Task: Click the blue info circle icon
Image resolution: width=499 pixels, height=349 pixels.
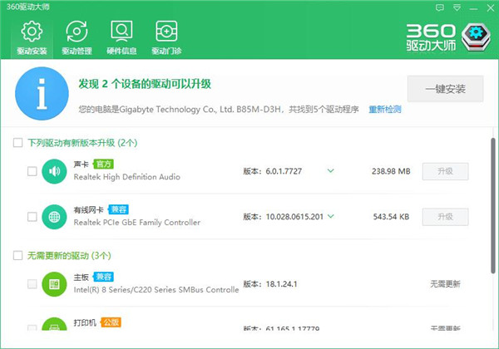Action: 42,93
